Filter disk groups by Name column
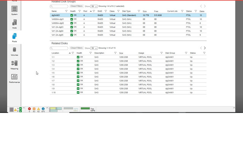 tap(66, 11)
